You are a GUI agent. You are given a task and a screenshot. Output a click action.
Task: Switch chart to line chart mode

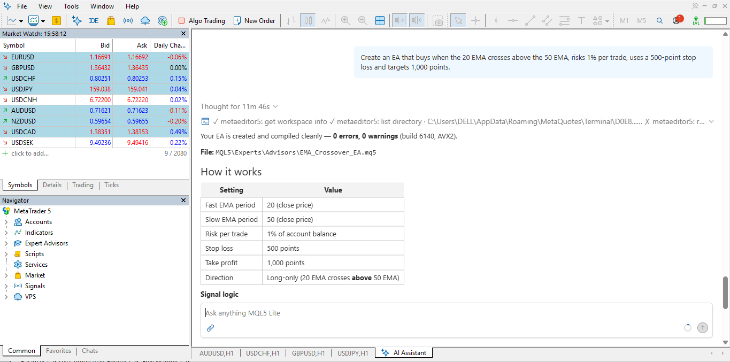(x=326, y=21)
